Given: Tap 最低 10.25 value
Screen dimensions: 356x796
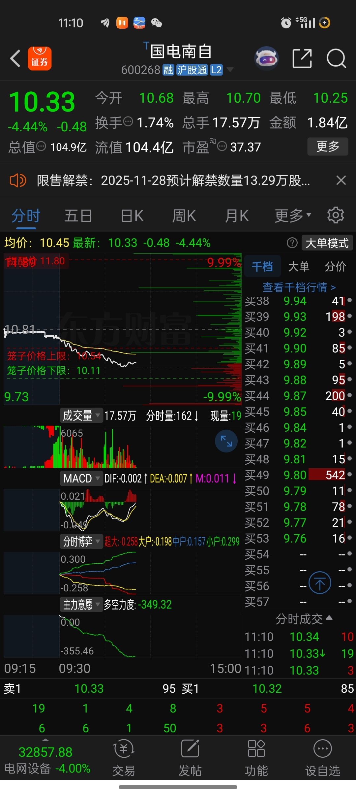Looking at the screenshot, I should [330, 98].
